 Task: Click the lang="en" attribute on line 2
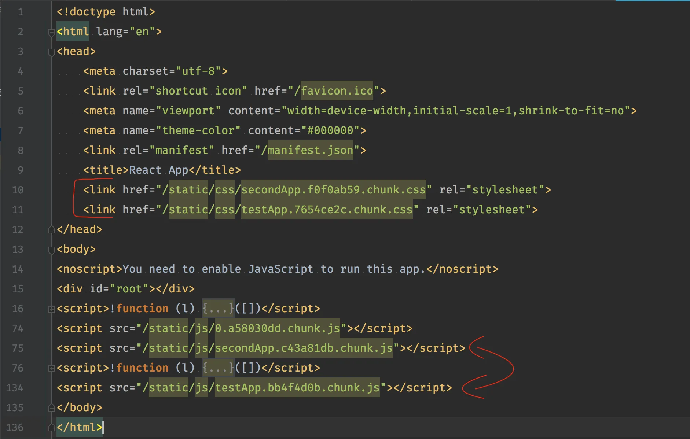tap(126, 32)
